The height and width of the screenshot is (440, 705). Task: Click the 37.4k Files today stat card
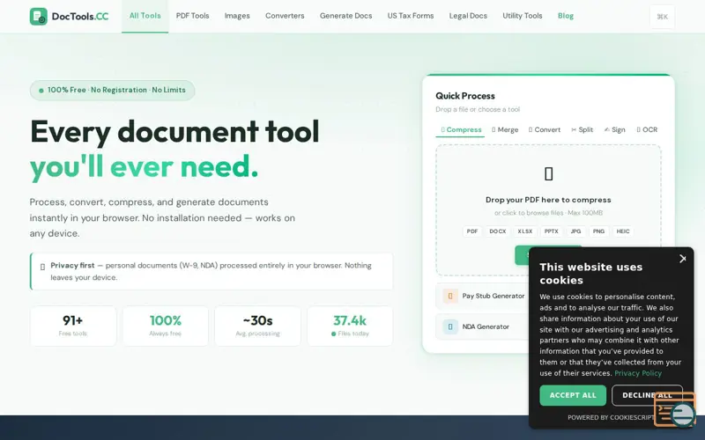tap(350, 326)
